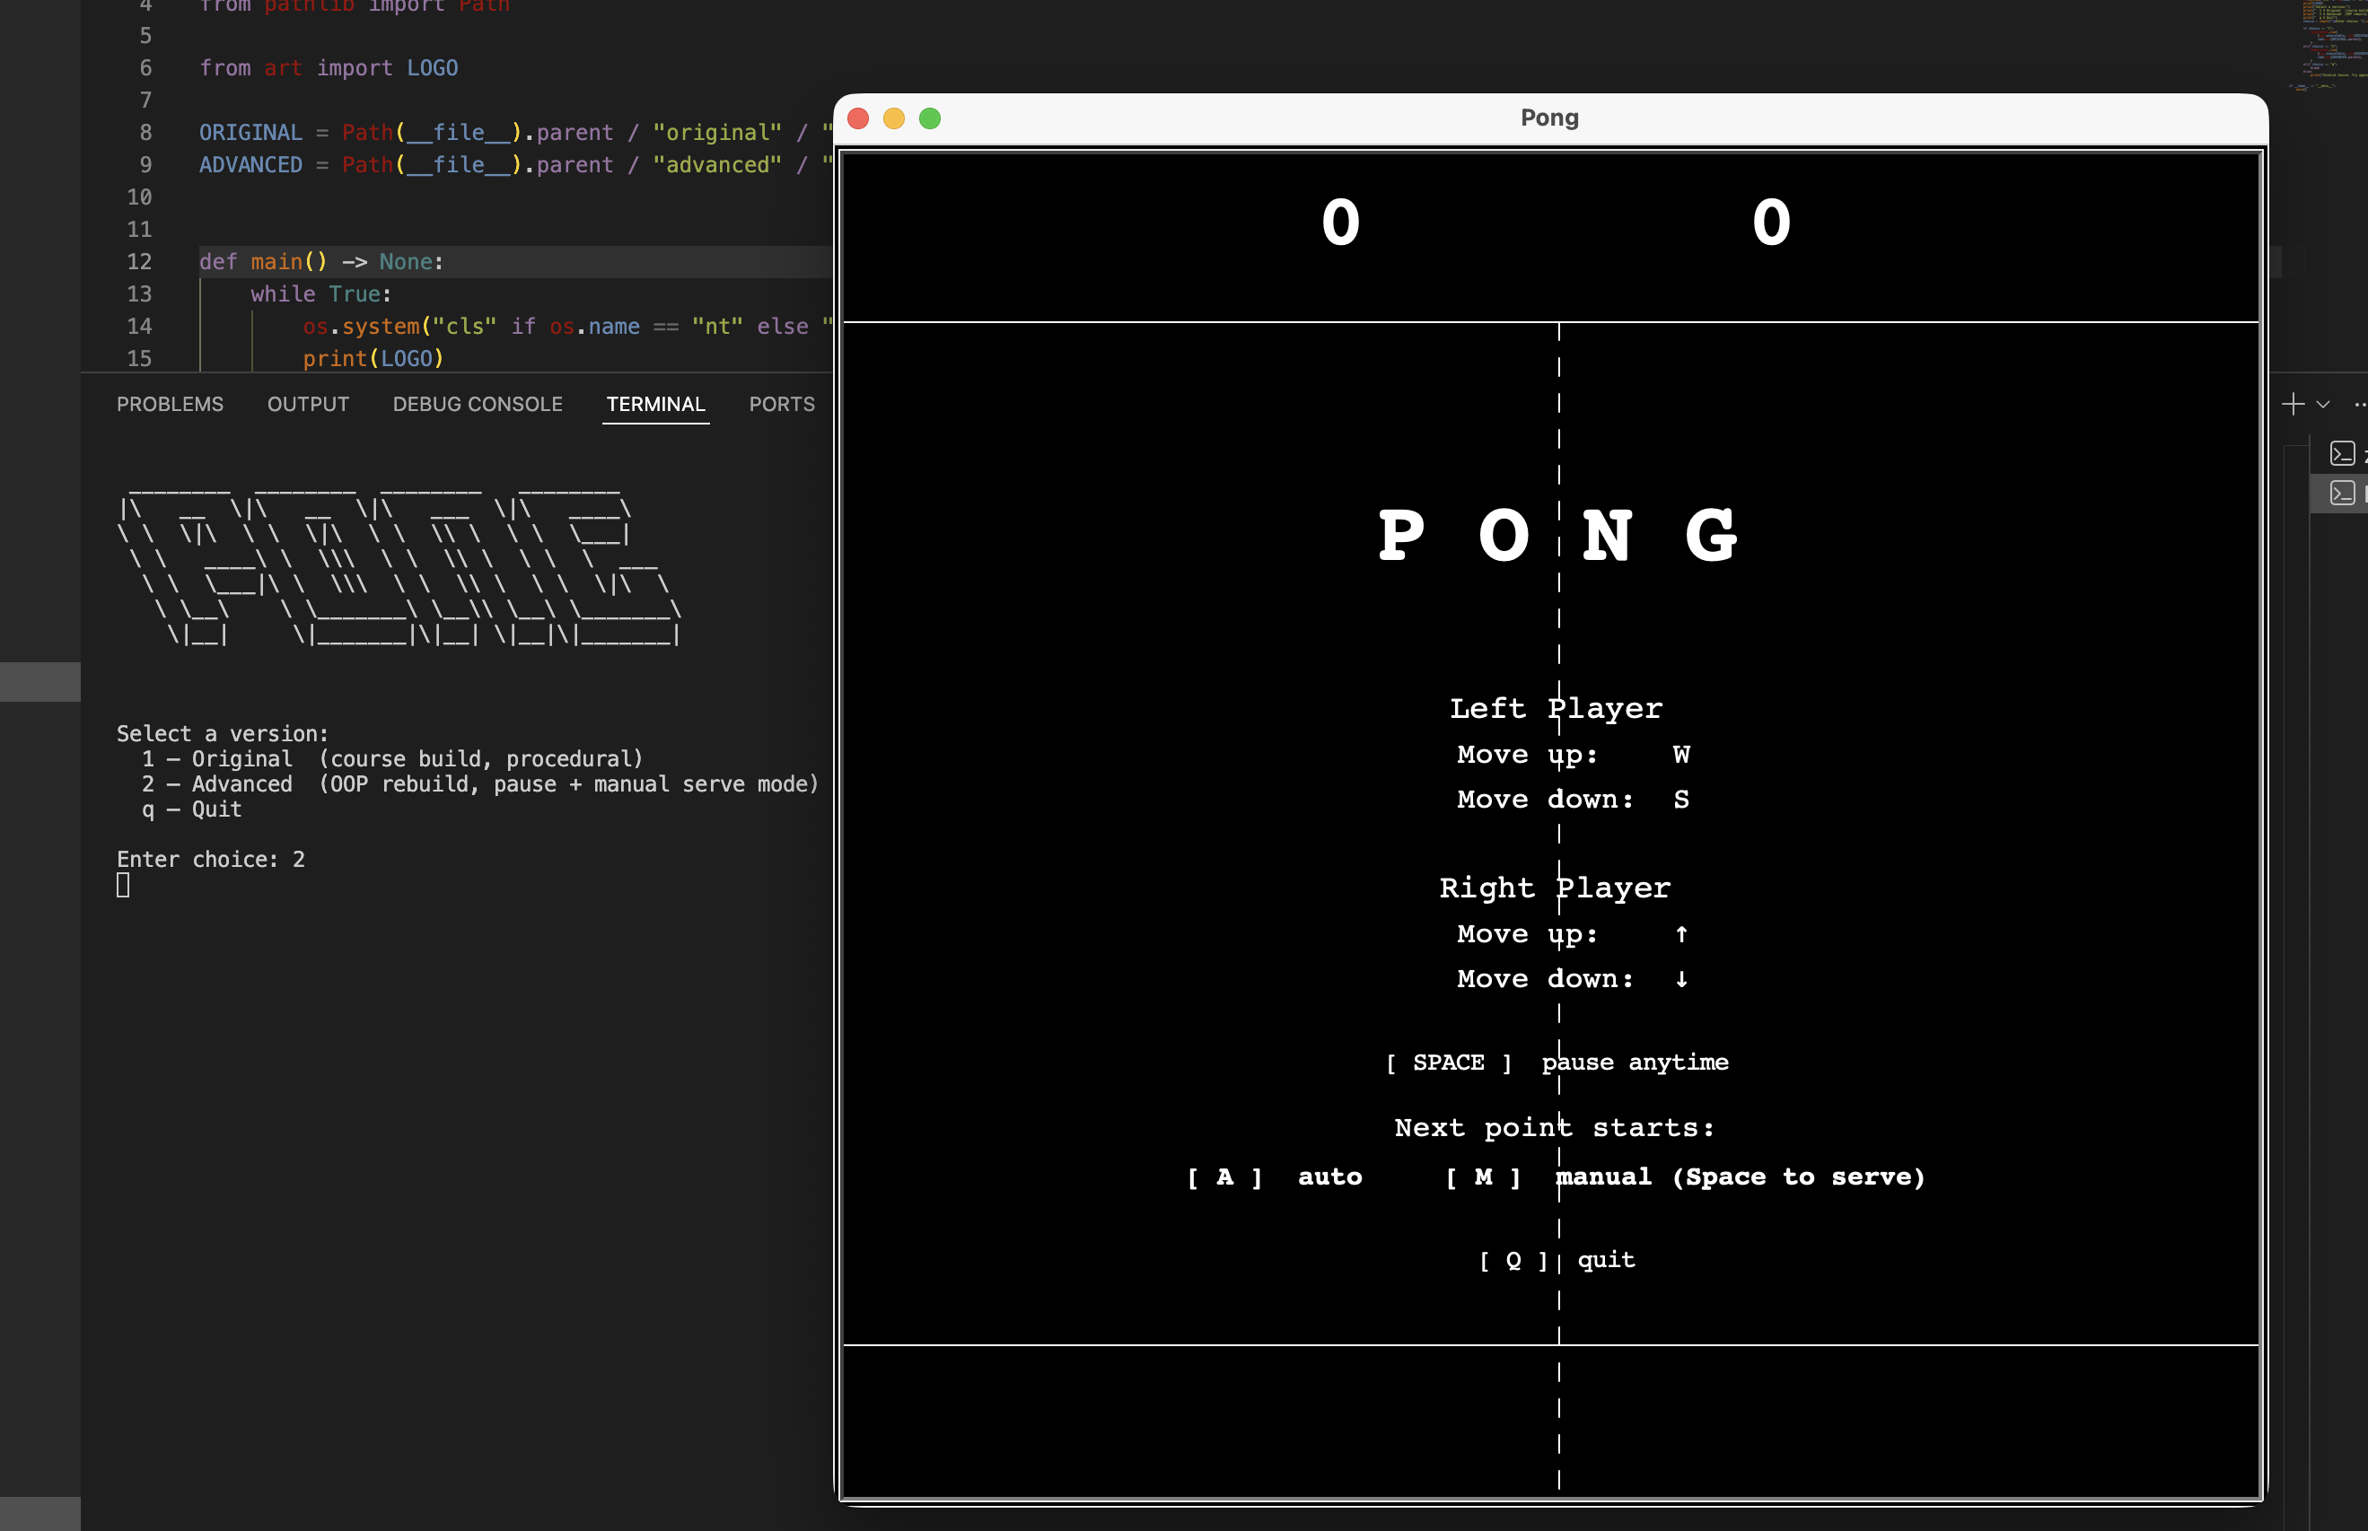Click the 'Enter choice: 2' prompt line
This screenshot has height=1531, width=2368.
tap(211, 859)
